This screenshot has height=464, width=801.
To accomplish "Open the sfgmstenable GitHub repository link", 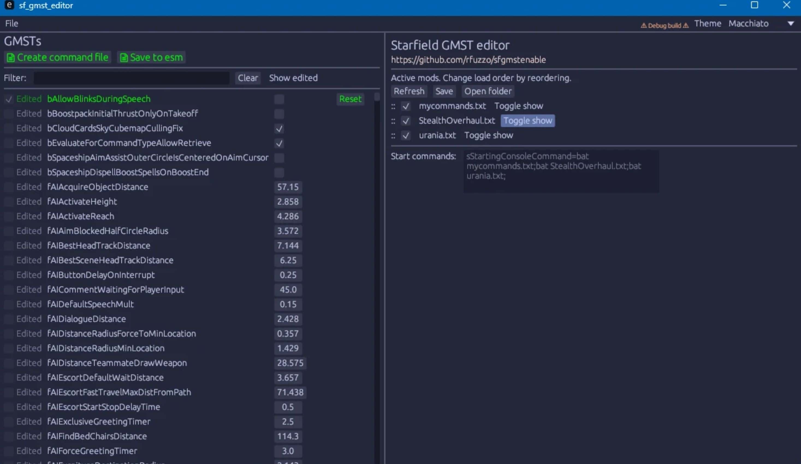I will pos(468,60).
